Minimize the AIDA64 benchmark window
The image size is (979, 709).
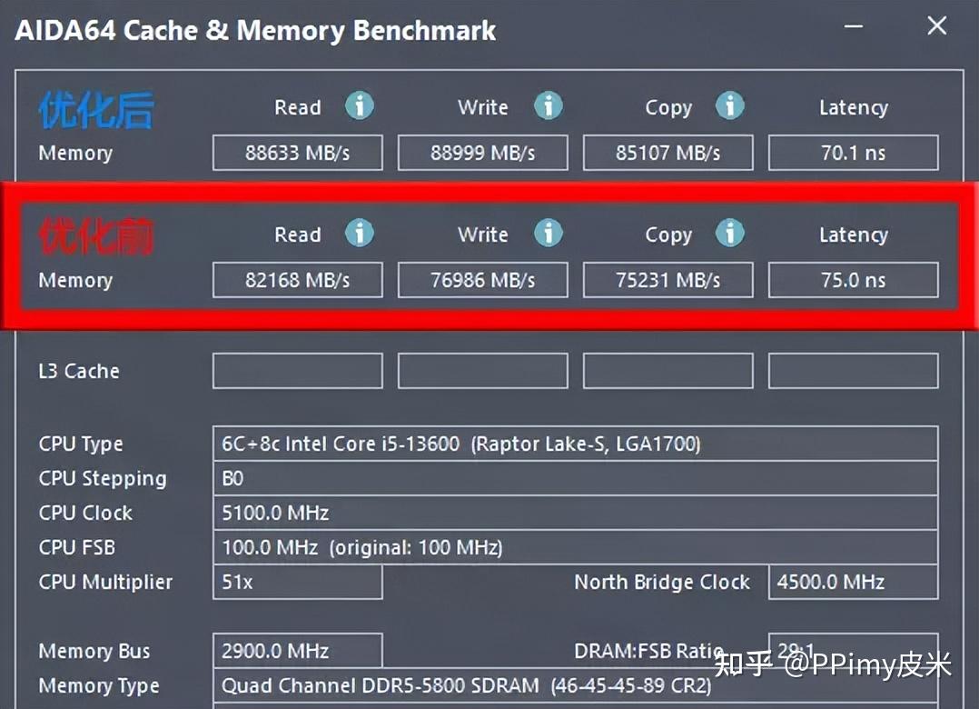(854, 26)
